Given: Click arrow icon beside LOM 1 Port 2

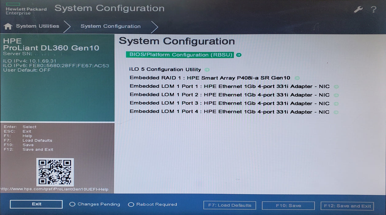Looking at the screenshot, I should coord(336,95).
